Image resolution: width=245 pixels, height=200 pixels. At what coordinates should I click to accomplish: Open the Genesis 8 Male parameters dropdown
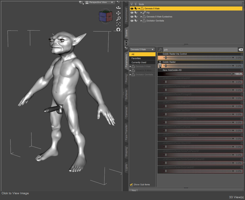point(142,49)
